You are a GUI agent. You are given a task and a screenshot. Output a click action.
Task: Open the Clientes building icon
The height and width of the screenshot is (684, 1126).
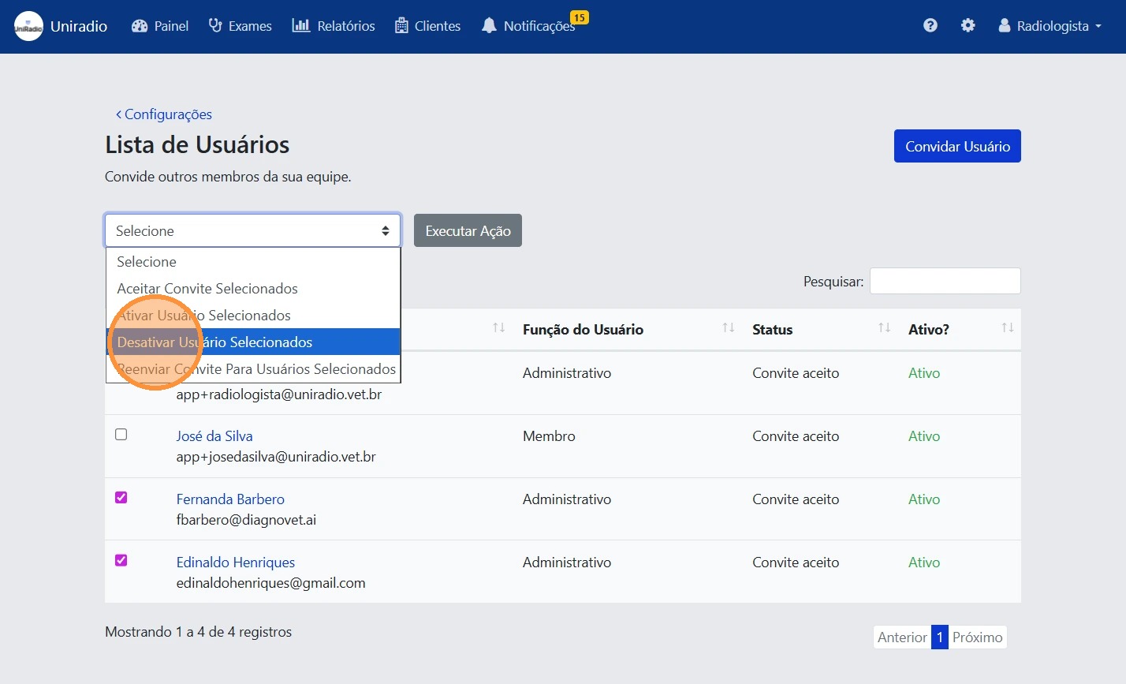(x=401, y=26)
